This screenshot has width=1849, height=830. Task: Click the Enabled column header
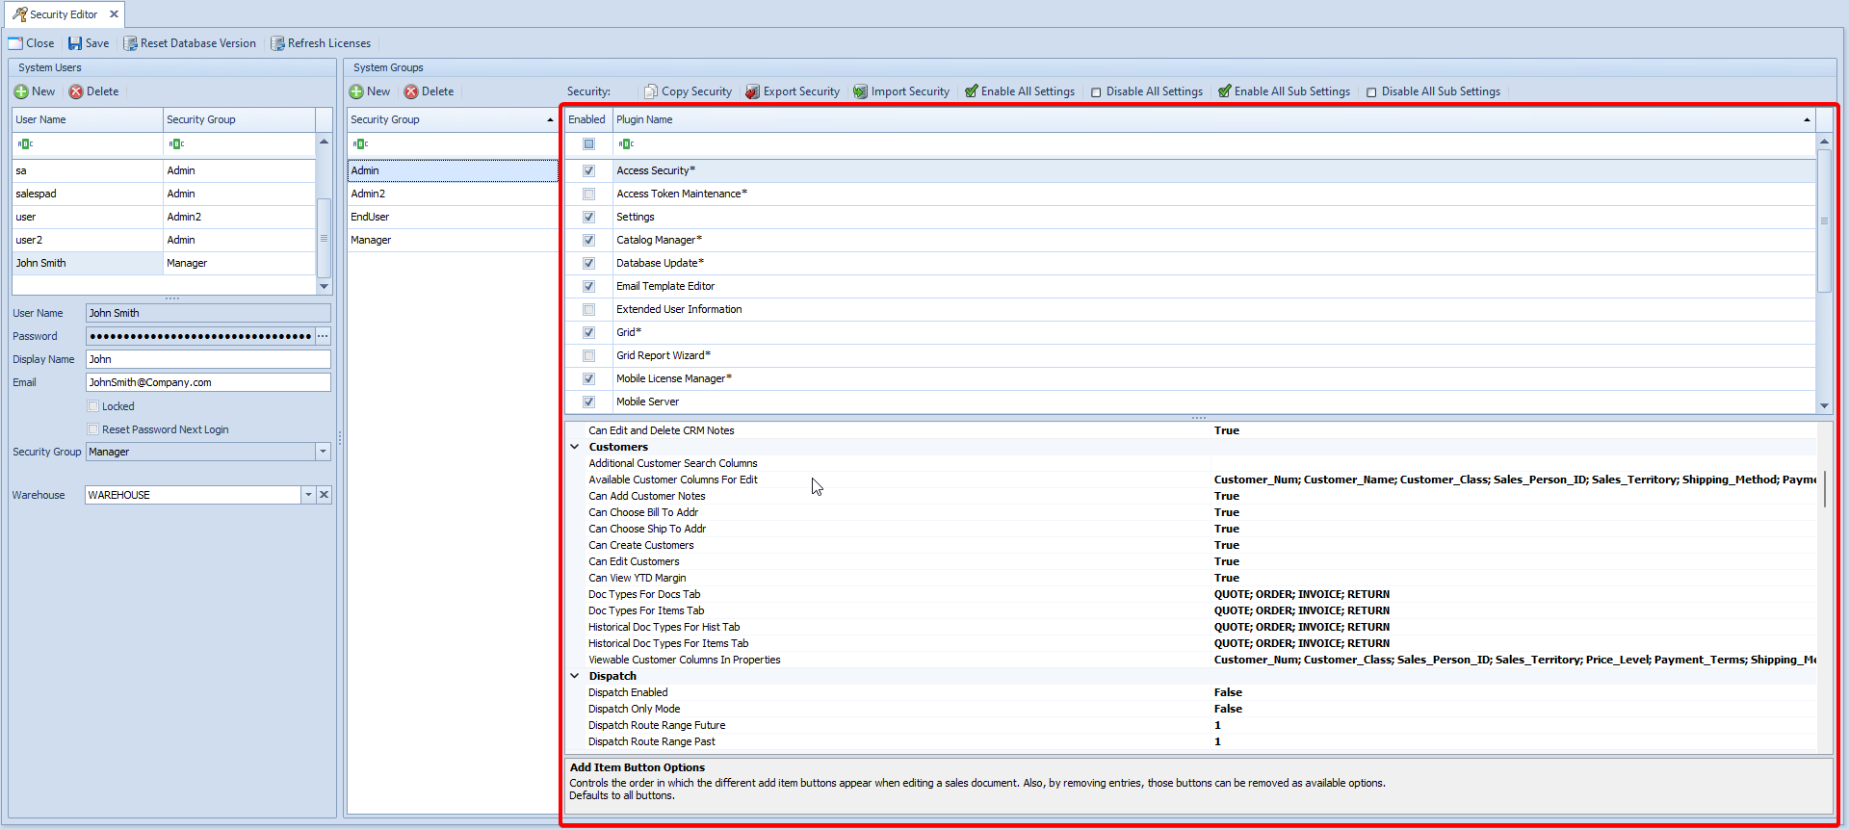point(587,119)
